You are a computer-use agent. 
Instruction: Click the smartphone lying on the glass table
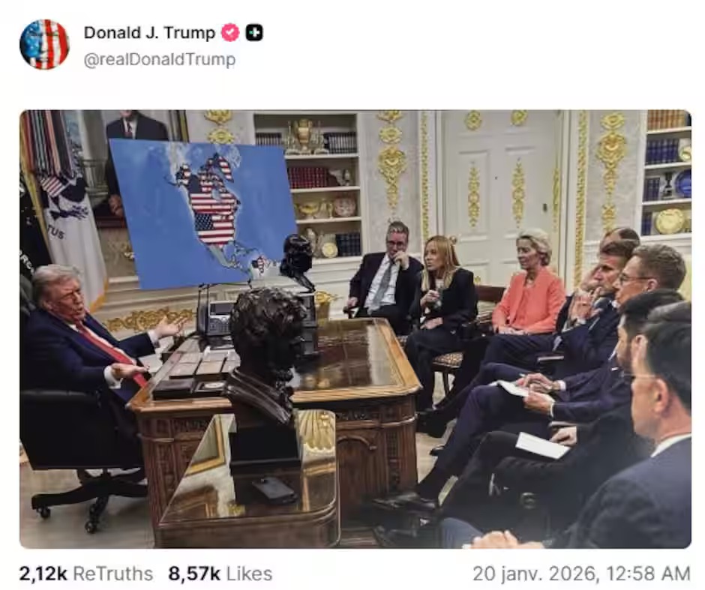click(x=274, y=489)
